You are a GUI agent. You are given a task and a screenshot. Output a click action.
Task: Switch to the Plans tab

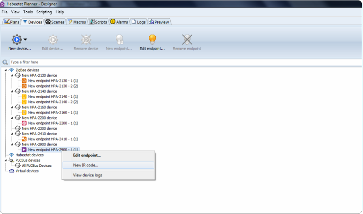coord(12,22)
